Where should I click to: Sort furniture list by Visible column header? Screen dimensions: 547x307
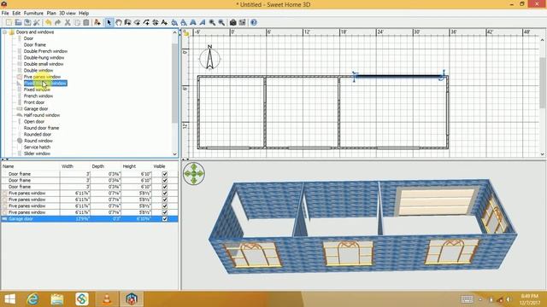click(x=165, y=166)
